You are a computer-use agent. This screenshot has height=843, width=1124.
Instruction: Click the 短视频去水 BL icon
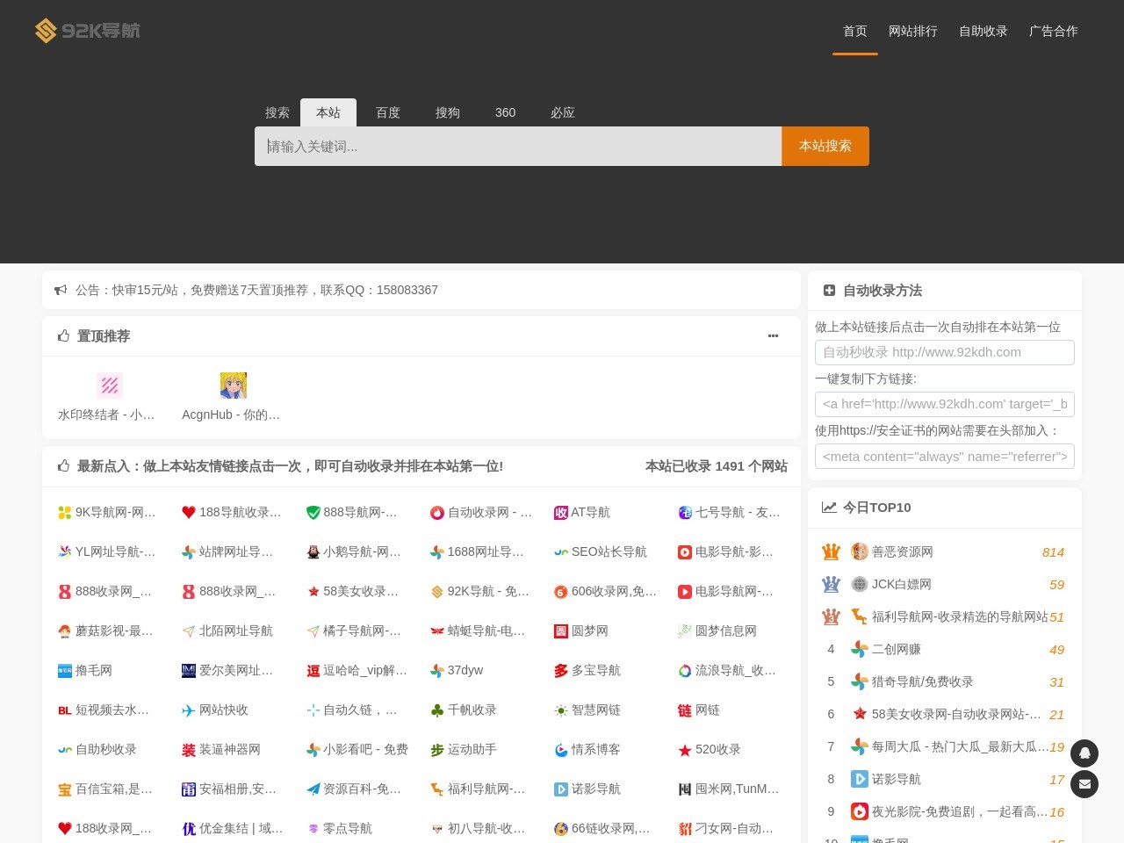tap(64, 710)
